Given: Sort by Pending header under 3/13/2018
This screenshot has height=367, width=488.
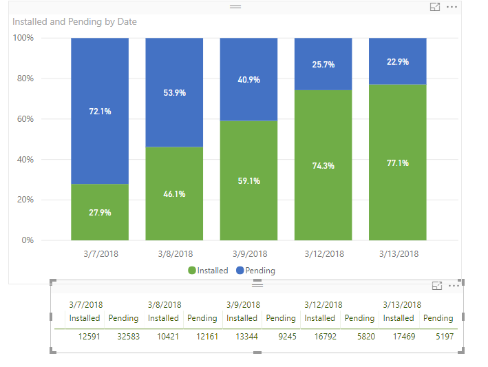Looking at the screenshot, I should point(438,318).
